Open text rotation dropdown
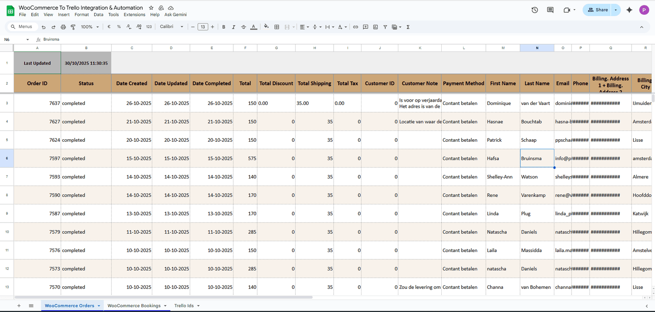Screen dimensions: 655x312 coord(342,27)
